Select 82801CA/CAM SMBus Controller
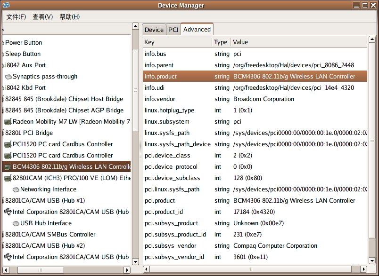The image size is (379, 276). 50,235
